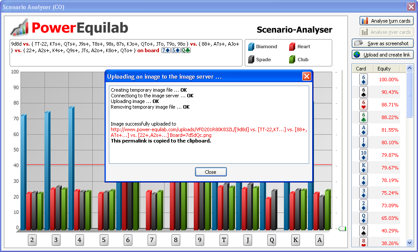This screenshot has height=252, width=418.
Task: Click the 2 rank label under the chart
Action: click(32, 240)
